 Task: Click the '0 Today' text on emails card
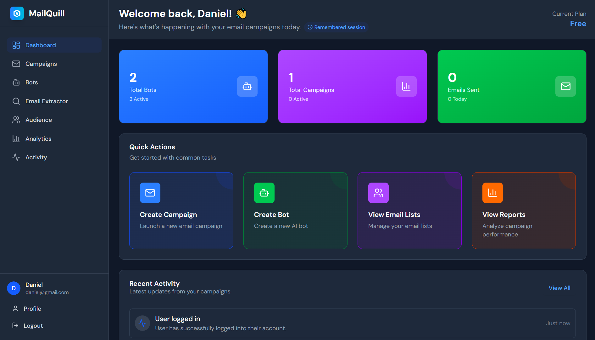pos(457,99)
